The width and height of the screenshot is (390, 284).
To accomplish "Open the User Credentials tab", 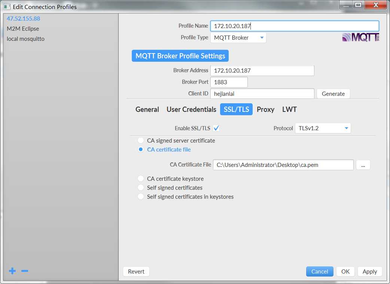I will pos(191,109).
